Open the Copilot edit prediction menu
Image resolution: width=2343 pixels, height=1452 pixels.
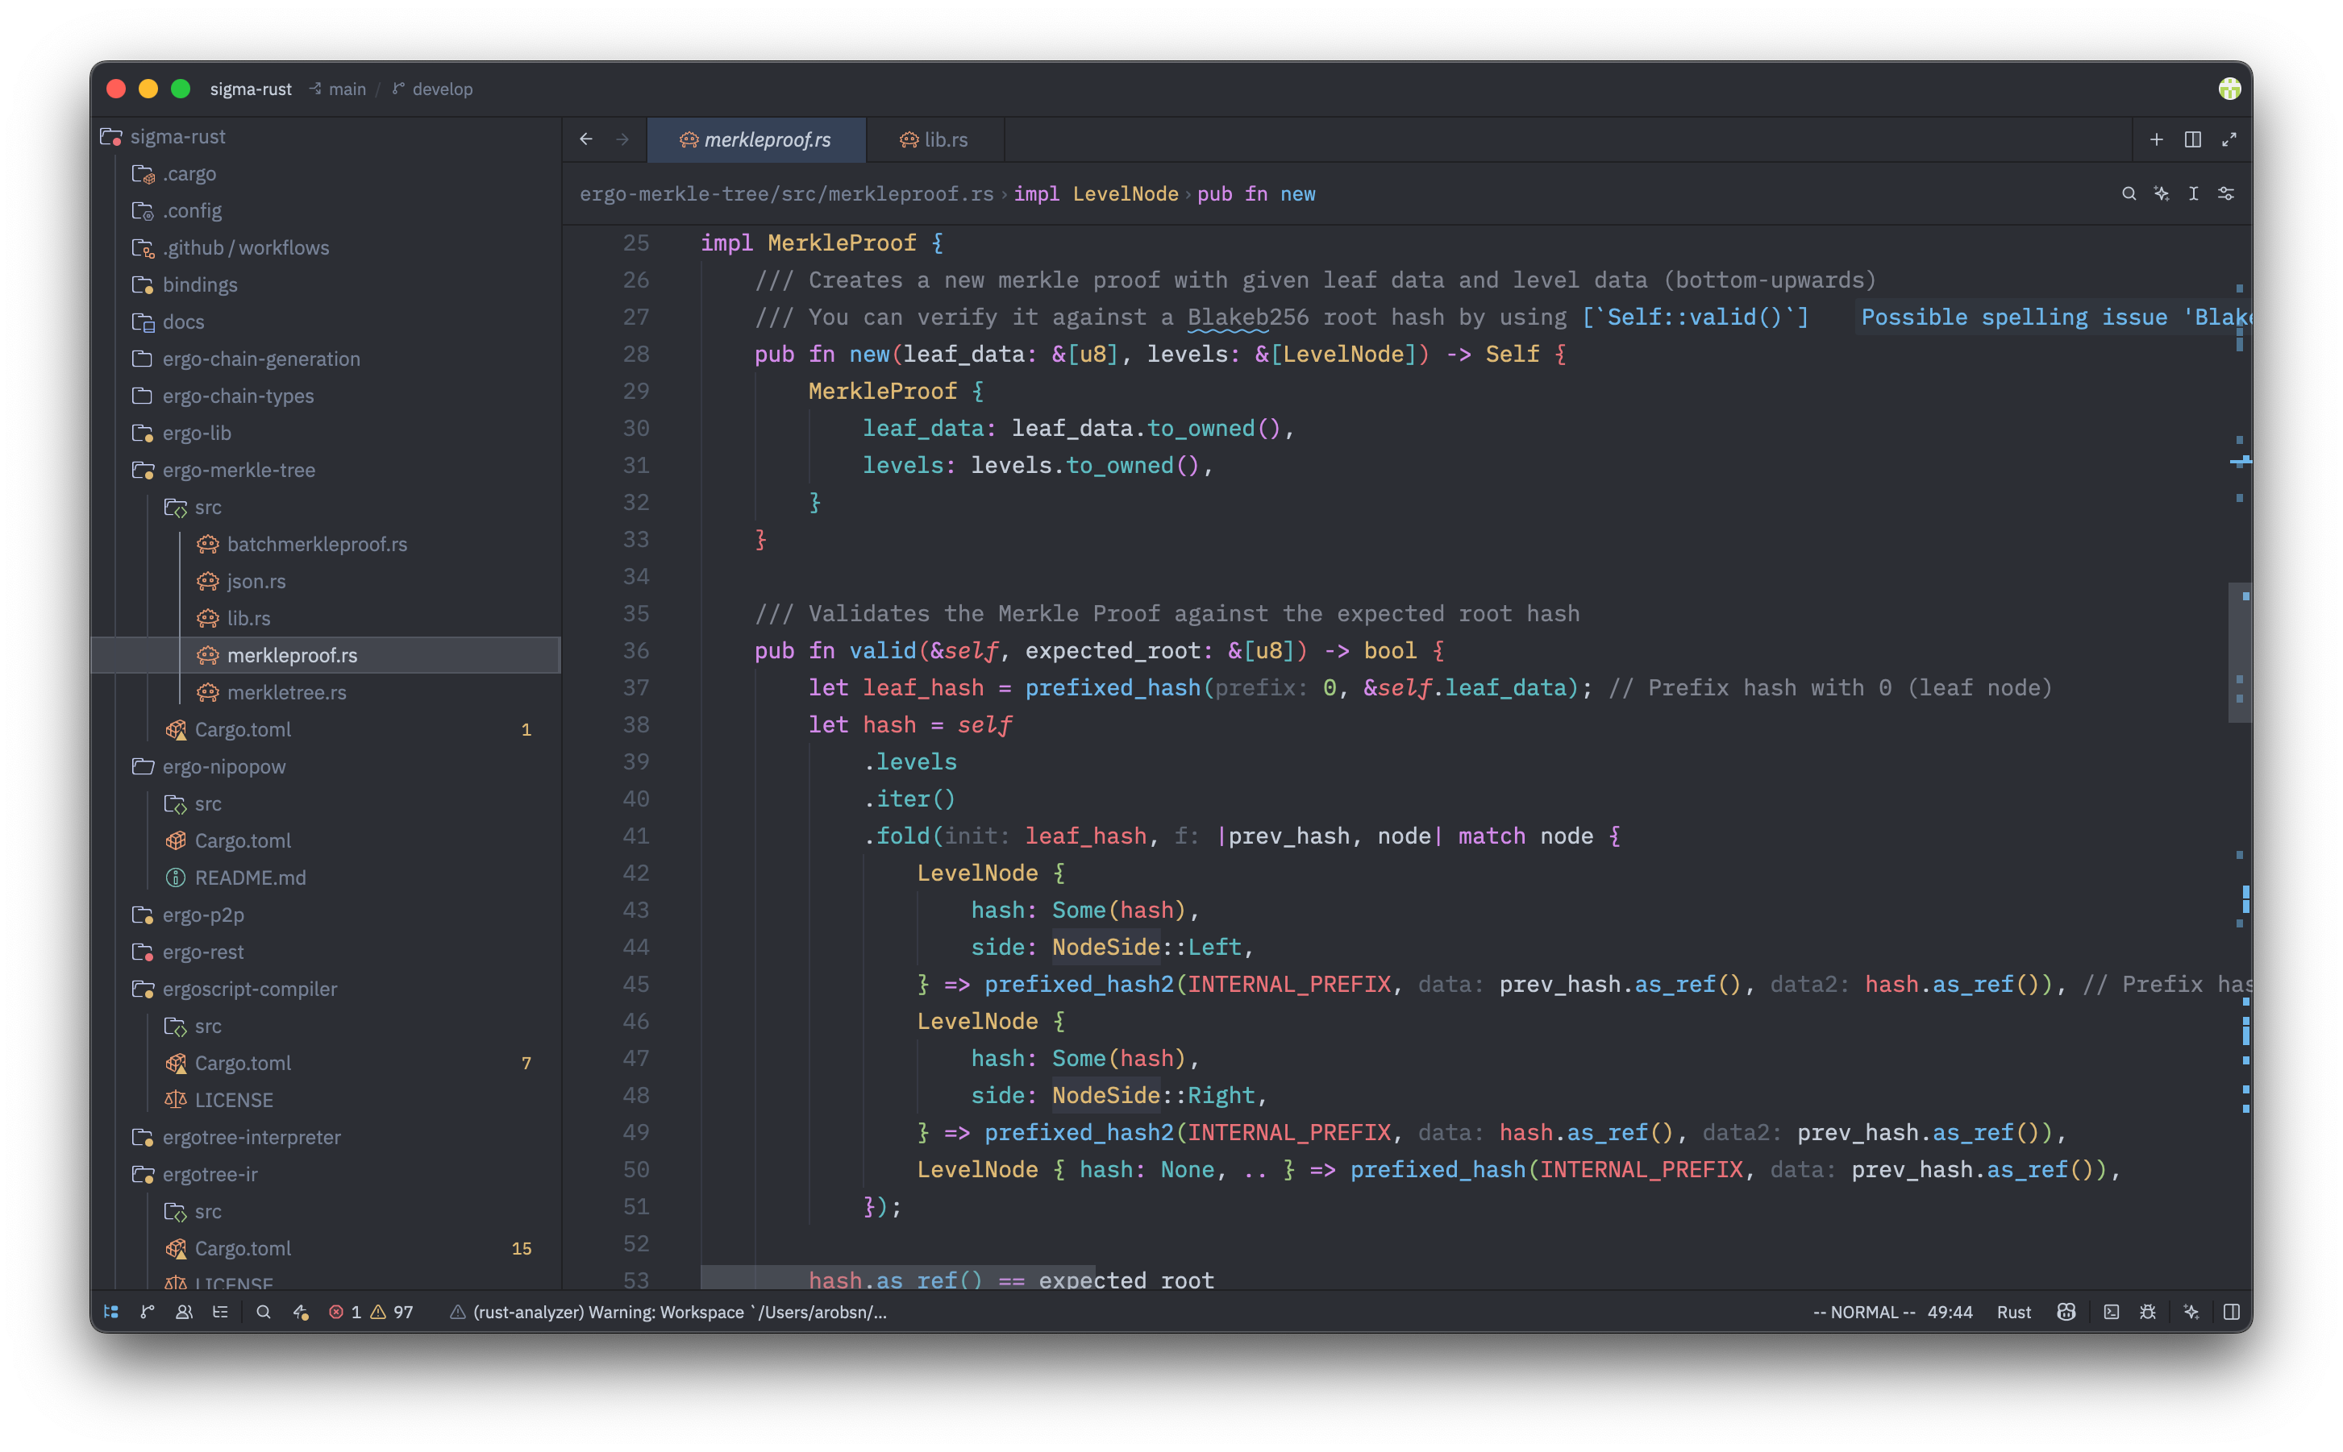pos(2066,1312)
